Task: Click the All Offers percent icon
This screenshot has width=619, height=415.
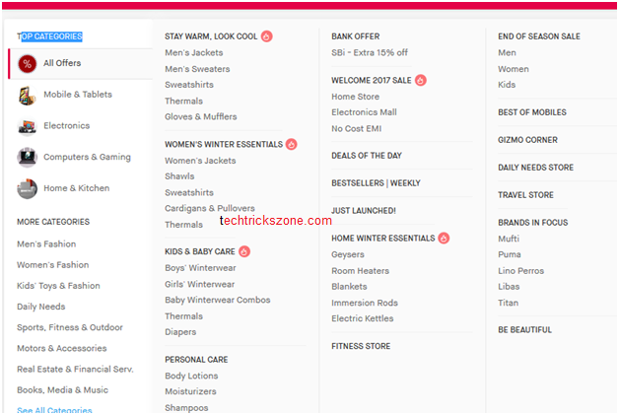Action: pos(27,64)
